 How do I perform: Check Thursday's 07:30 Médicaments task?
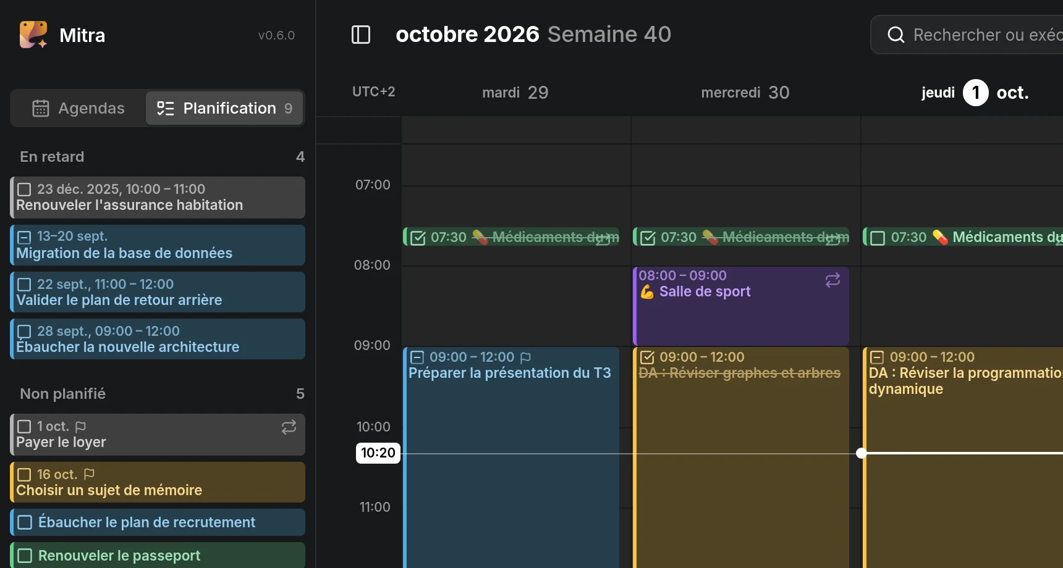point(878,238)
